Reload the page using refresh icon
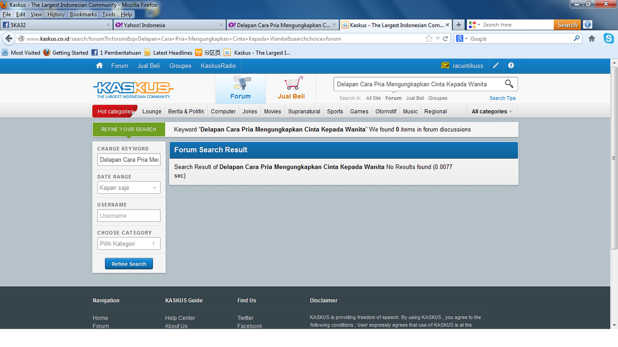Screen dimensions: 618x347 446,39
